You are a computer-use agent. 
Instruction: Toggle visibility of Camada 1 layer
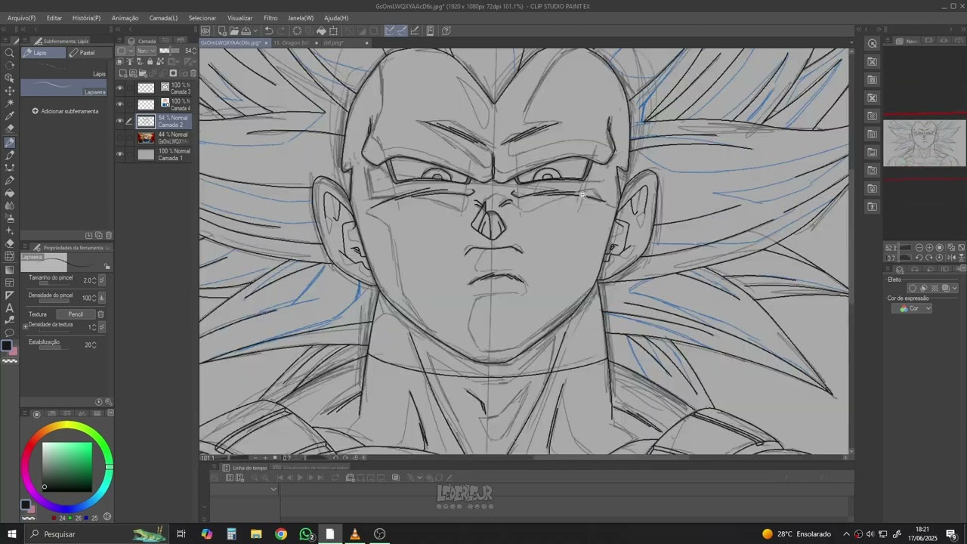(119, 154)
